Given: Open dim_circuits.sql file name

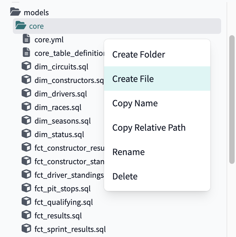Looking at the screenshot, I should click(x=61, y=67).
